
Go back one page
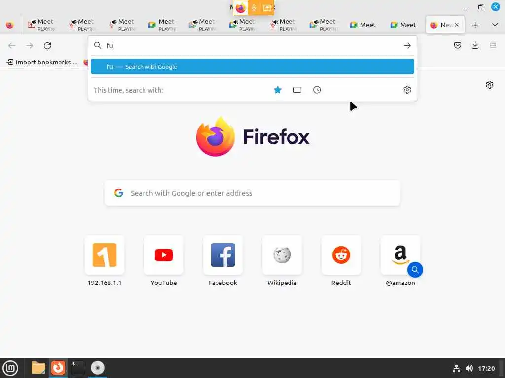pos(12,46)
